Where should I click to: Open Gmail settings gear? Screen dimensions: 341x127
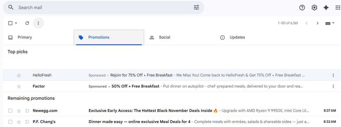tap(314, 8)
